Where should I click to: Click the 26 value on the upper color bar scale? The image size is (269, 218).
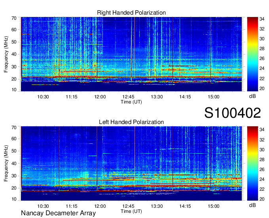[x=262, y=58]
